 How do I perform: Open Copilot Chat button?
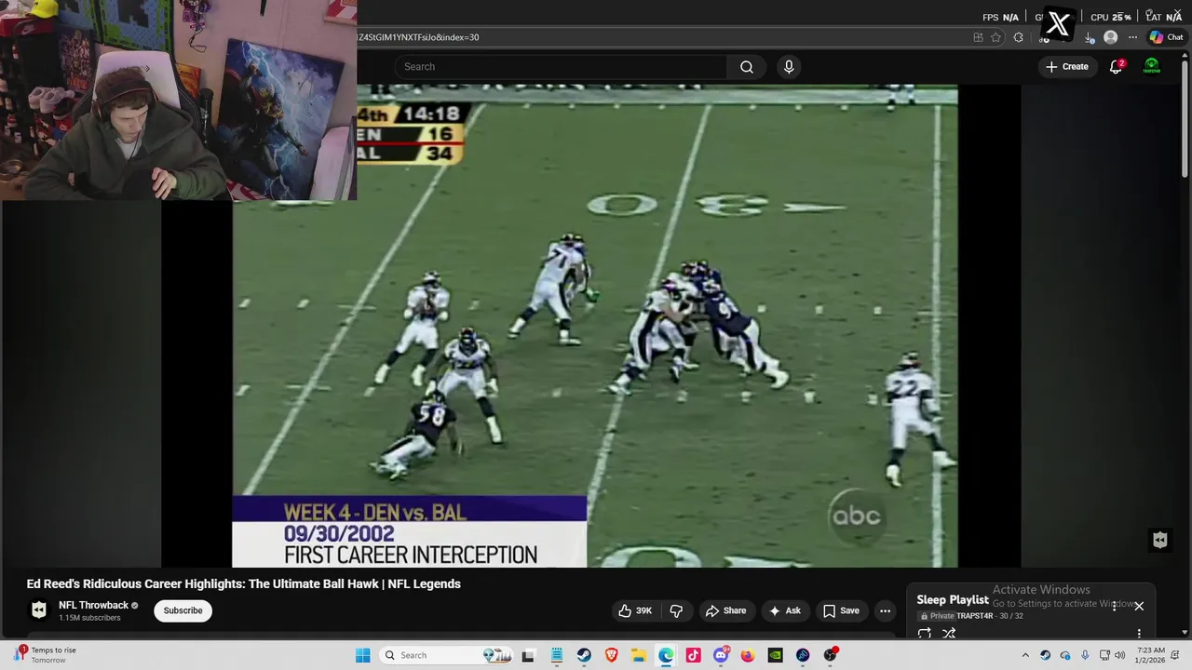[1166, 37]
